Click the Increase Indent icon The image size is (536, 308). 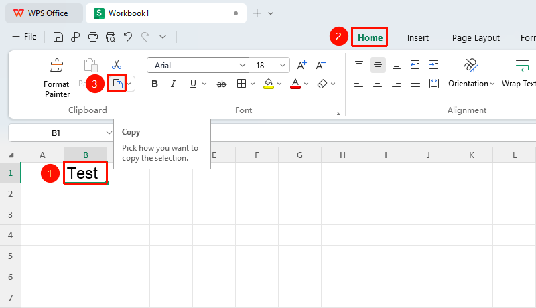tap(433, 65)
